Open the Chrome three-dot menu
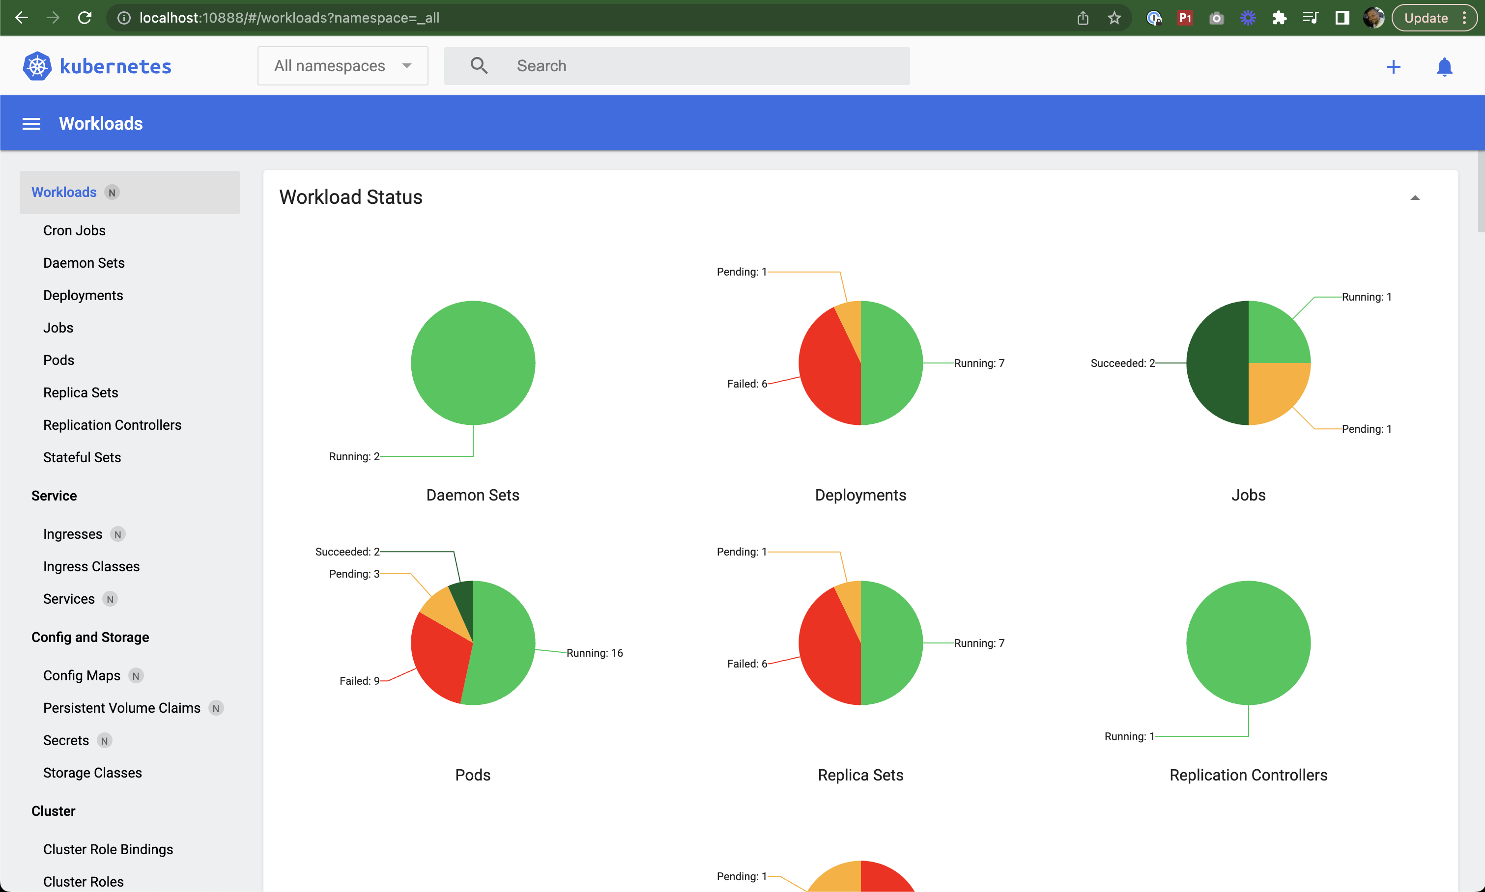1485x892 pixels. [1464, 18]
